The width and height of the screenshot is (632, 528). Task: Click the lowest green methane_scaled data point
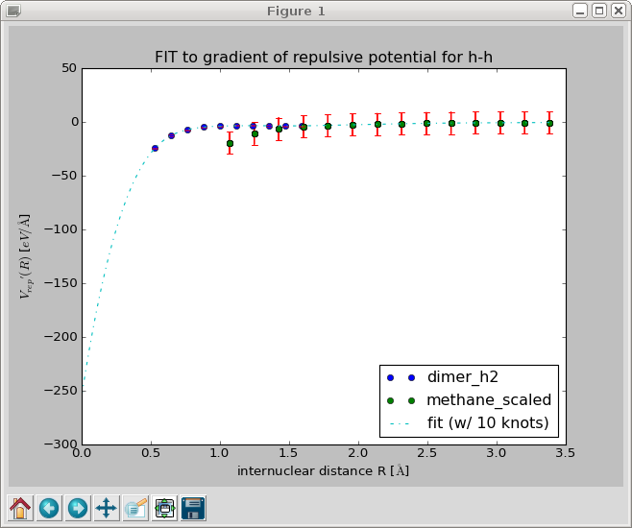(230, 143)
